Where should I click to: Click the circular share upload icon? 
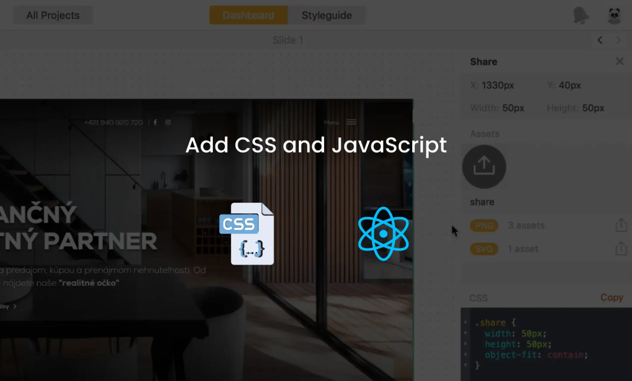tap(484, 166)
